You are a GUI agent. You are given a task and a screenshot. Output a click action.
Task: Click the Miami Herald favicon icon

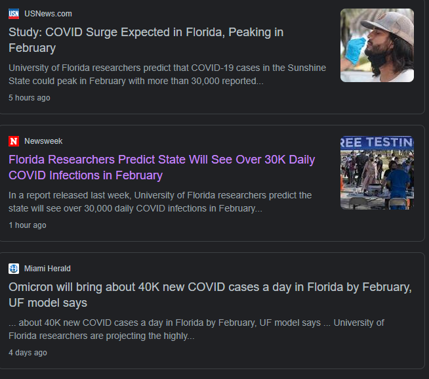(14, 269)
